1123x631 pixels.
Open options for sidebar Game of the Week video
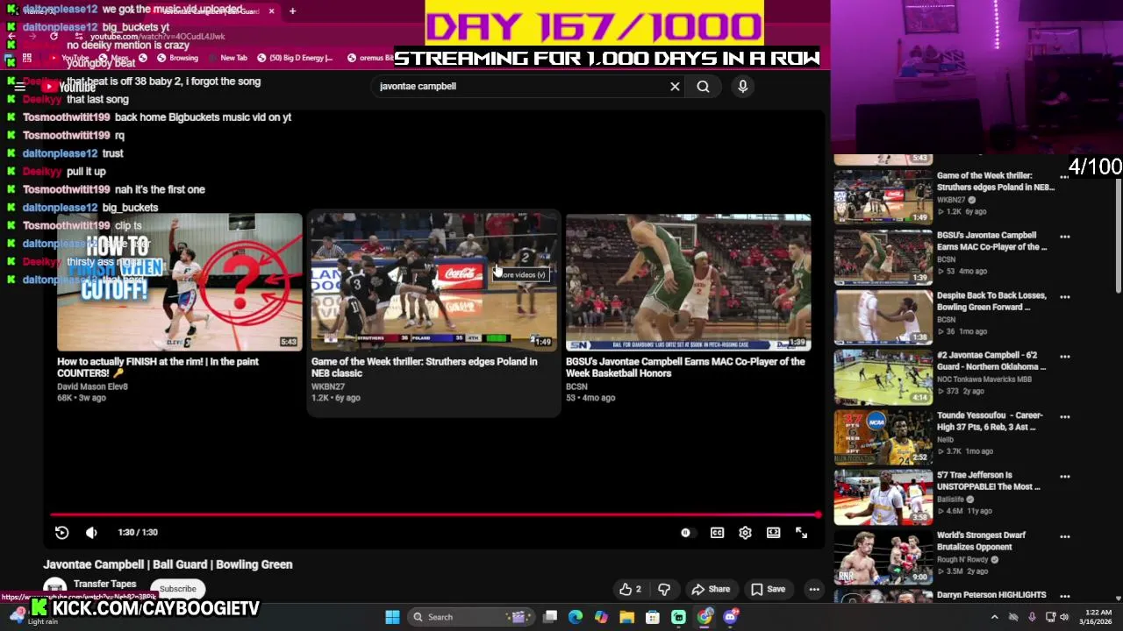(x=1064, y=177)
